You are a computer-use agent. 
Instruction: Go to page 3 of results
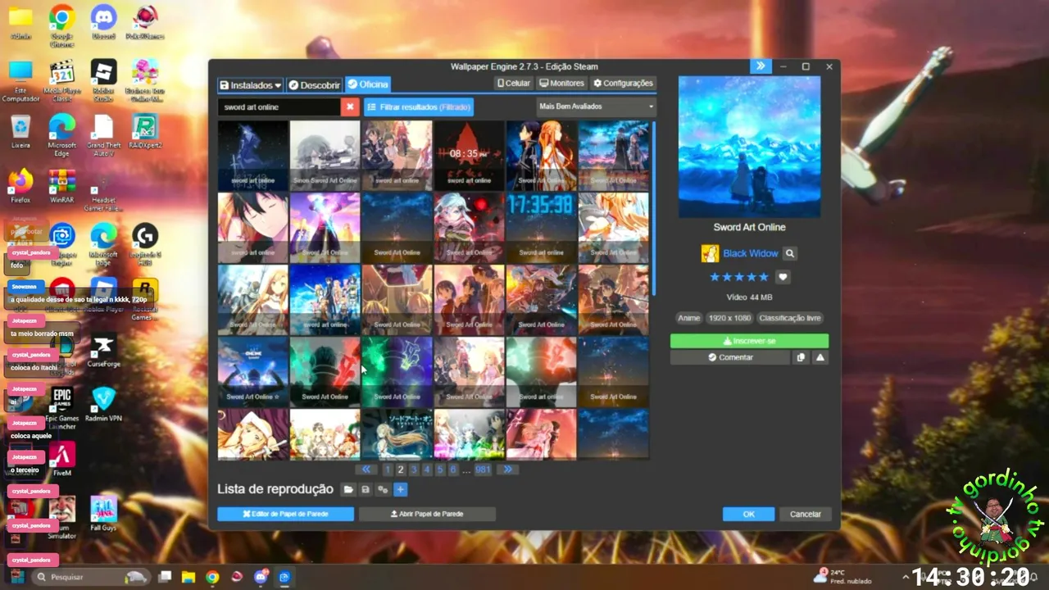(x=414, y=470)
